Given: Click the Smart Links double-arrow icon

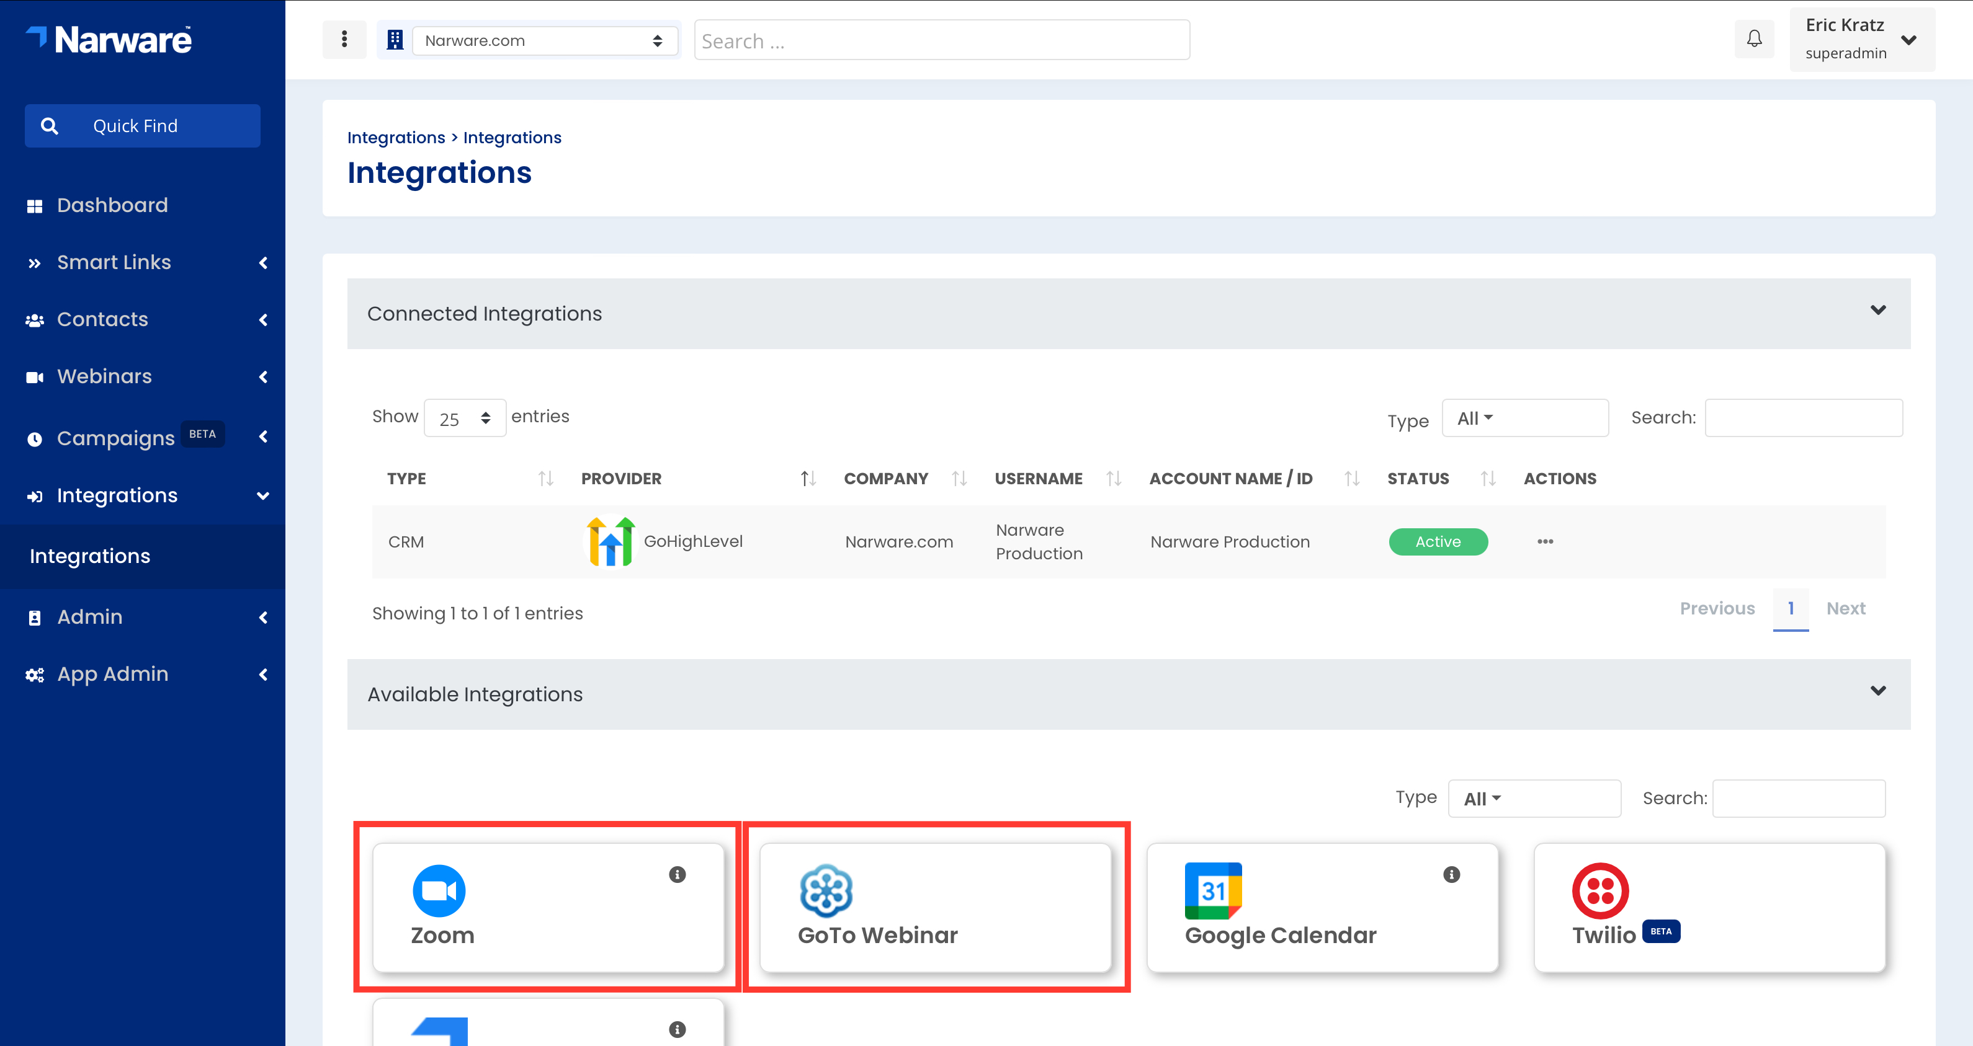Looking at the screenshot, I should [35, 264].
